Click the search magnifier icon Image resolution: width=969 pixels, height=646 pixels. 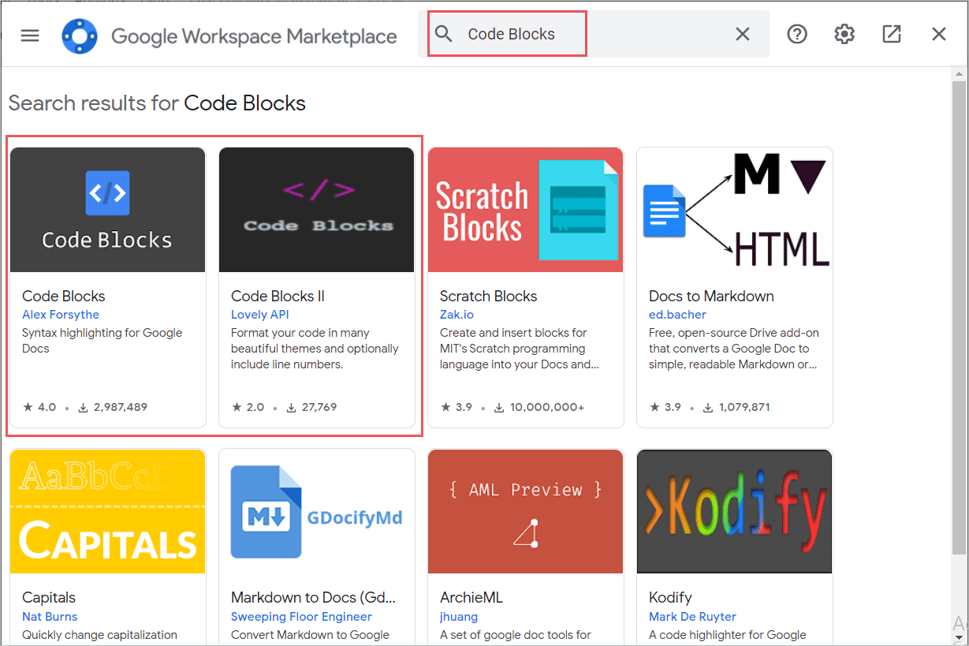pos(444,34)
